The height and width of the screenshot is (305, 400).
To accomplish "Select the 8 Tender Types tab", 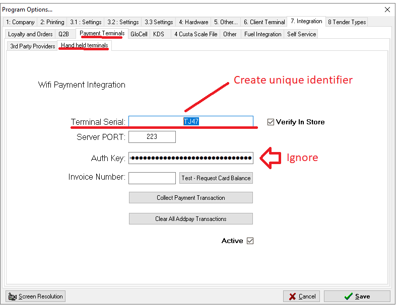I will point(347,22).
